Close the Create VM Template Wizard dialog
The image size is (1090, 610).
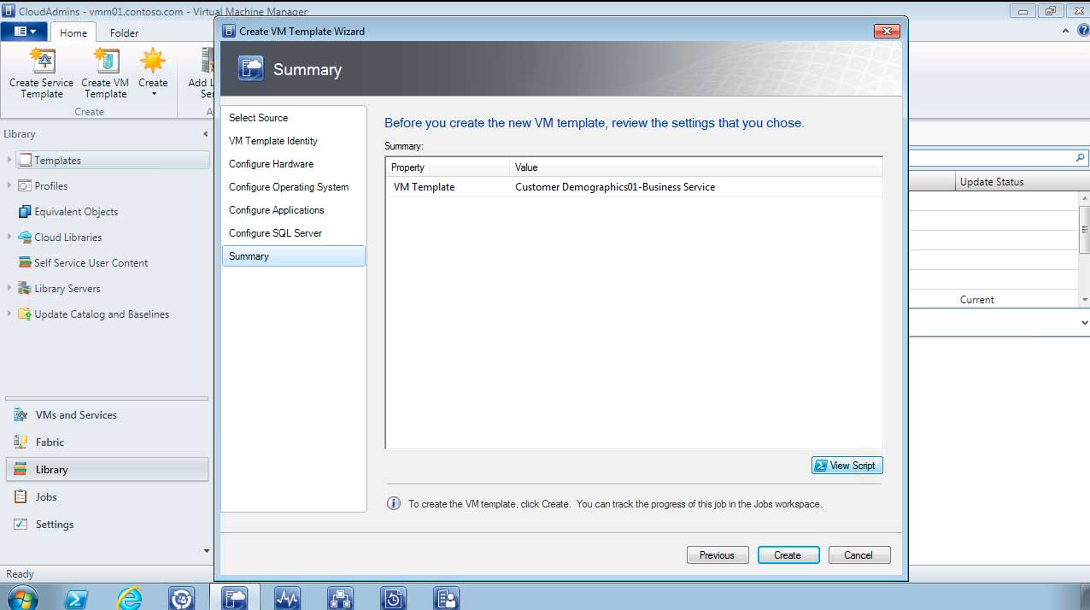887,32
